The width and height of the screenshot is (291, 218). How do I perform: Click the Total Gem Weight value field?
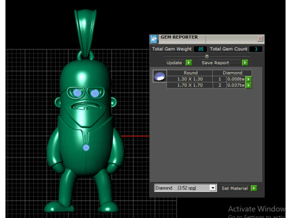tap(200, 49)
